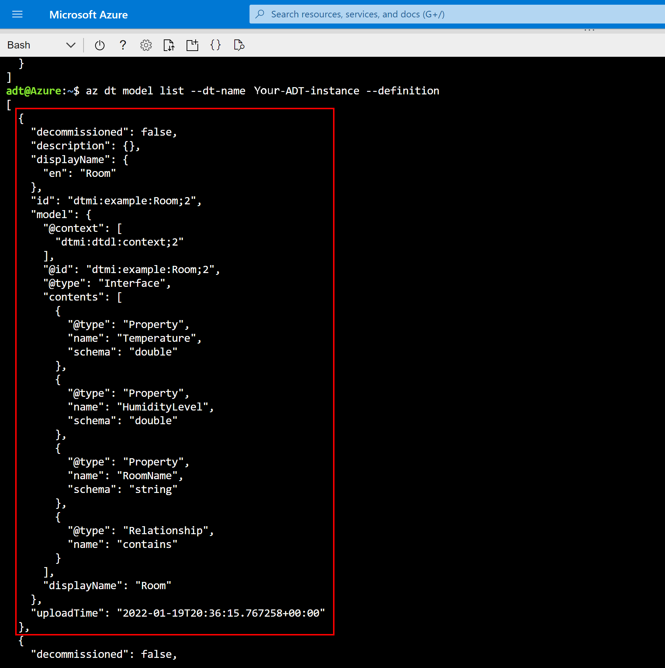Click the ellipsis resize handle above terminal
Screen dimensions: 665x668
[589, 30]
